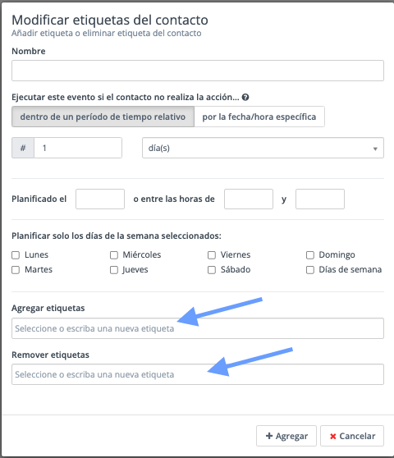Switch to 'por la fecha/hora específica'
Viewport: 394px width, 458px height.
click(x=259, y=117)
